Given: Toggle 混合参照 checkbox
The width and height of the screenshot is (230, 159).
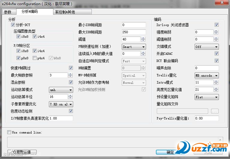Looking at the screenshot, I should [71, 82].
